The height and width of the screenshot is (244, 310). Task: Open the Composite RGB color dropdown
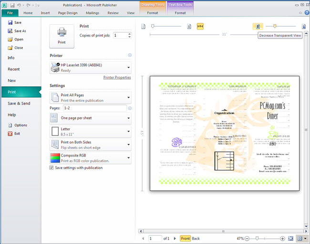pos(90,158)
